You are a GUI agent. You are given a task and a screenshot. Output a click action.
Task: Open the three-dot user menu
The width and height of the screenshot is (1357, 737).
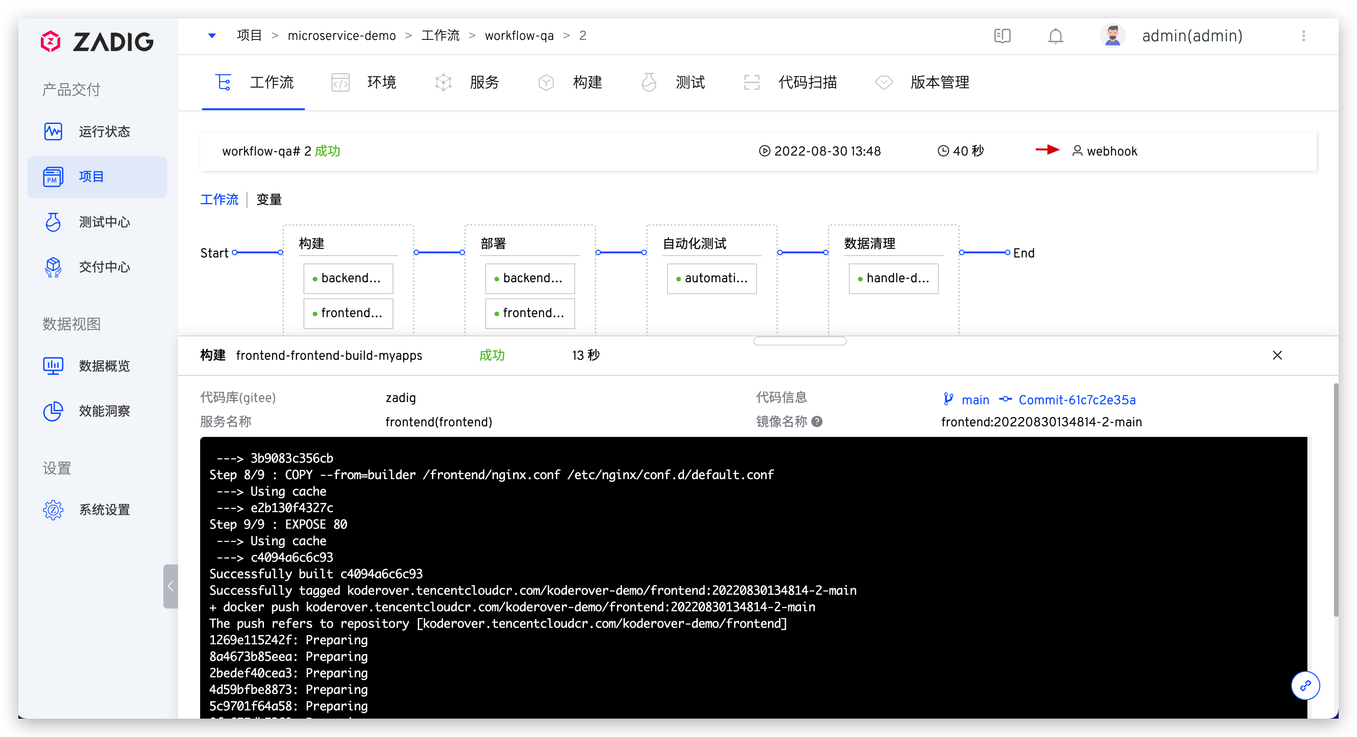tap(1303, 36)
